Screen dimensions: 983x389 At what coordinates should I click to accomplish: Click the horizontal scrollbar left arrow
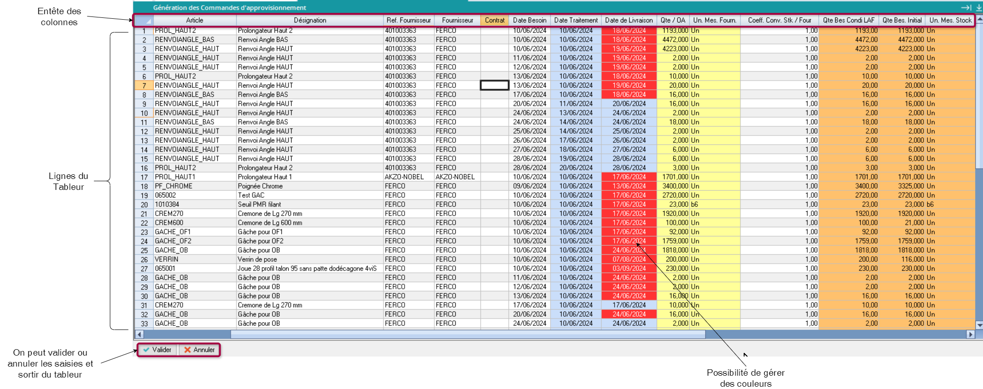tap(140, 335)
